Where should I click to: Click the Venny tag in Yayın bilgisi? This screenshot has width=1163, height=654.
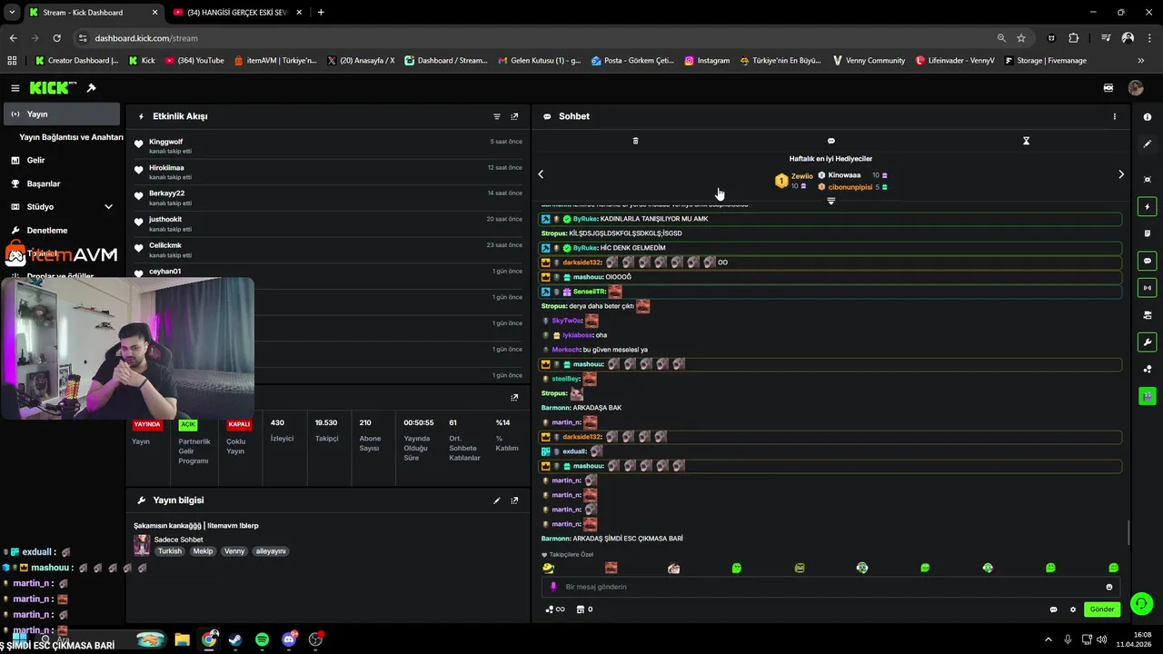coord(234,551)
